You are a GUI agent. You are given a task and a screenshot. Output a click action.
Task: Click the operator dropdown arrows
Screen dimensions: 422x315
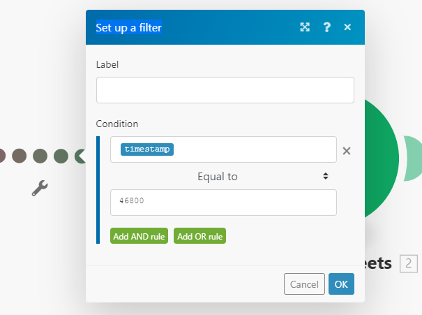(x=325, y=177)
